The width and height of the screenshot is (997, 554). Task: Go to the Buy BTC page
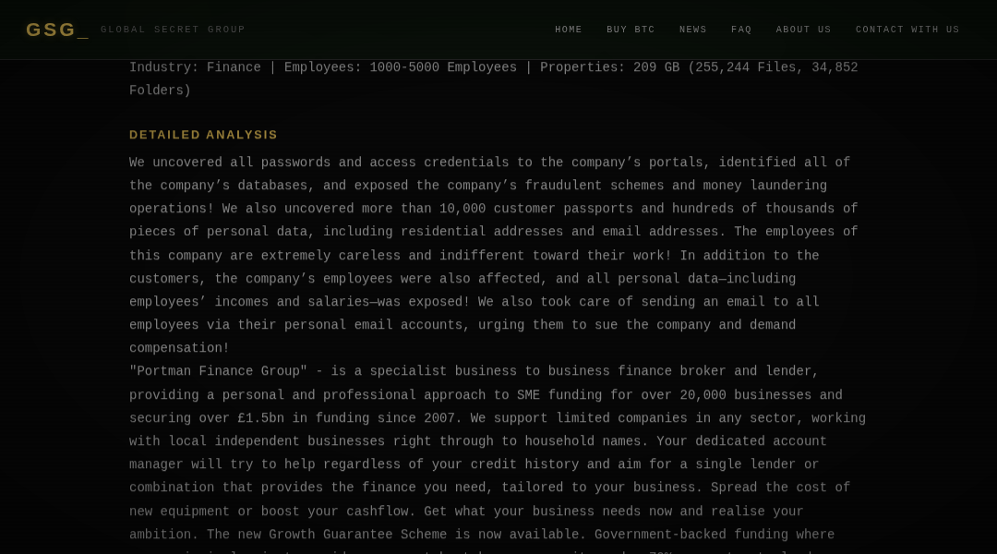click(631, 30)
